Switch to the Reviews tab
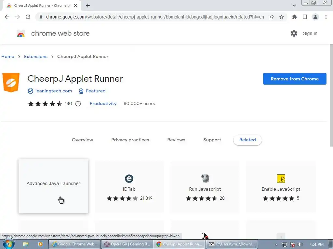The width and height of the screenshot is (333, 249). 176,140
